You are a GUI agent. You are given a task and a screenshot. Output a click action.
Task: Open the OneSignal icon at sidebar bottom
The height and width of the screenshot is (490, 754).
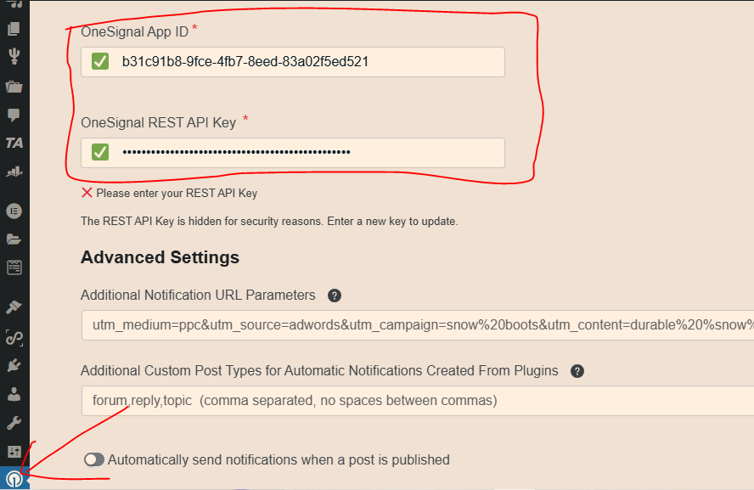[14, 480]
